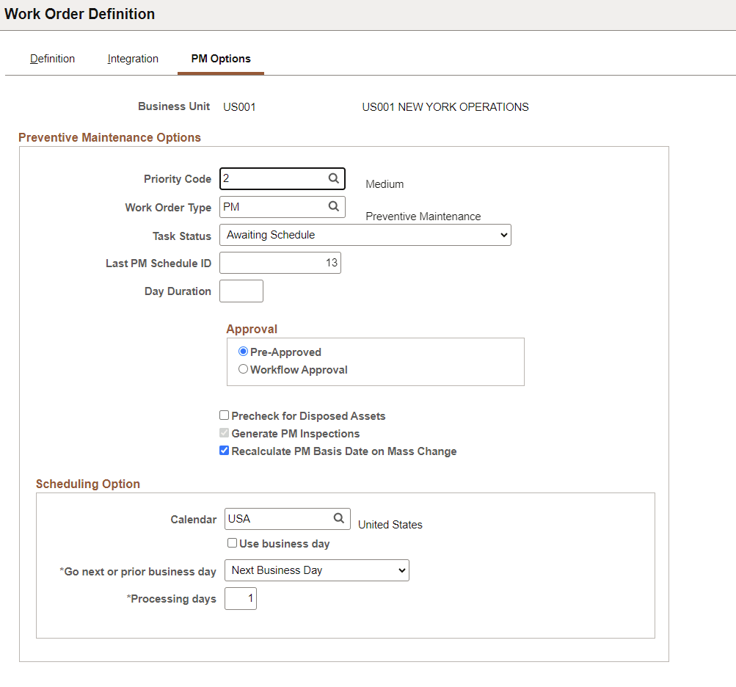Screen dimensions: 736x687
Task: Click inside the Day Duration field
Action: (x=241, y=291)
